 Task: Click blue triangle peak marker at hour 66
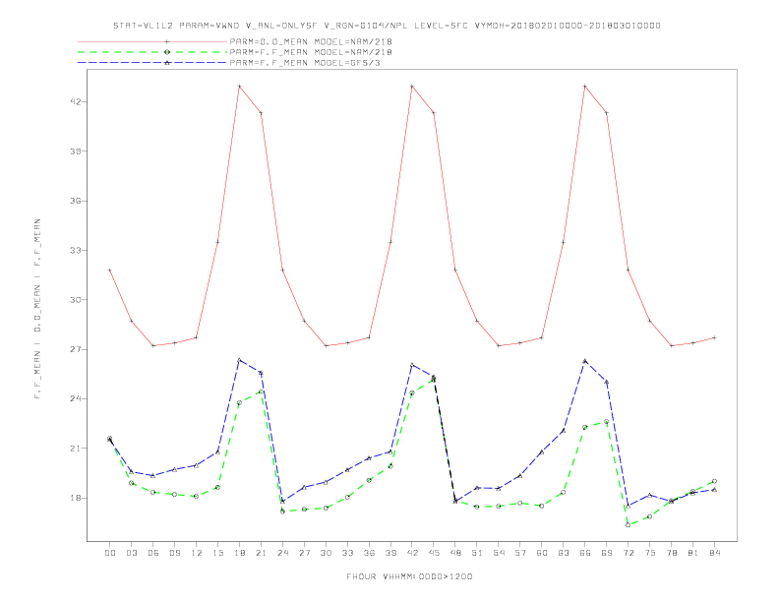point(585,361)
